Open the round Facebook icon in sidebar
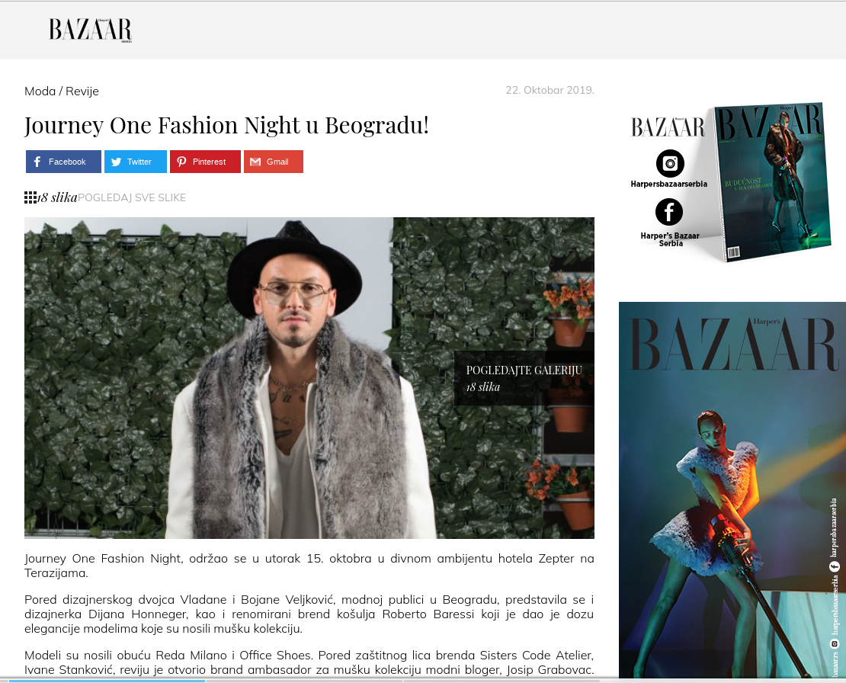Viewport: 846px width, 683px height. 669,211
